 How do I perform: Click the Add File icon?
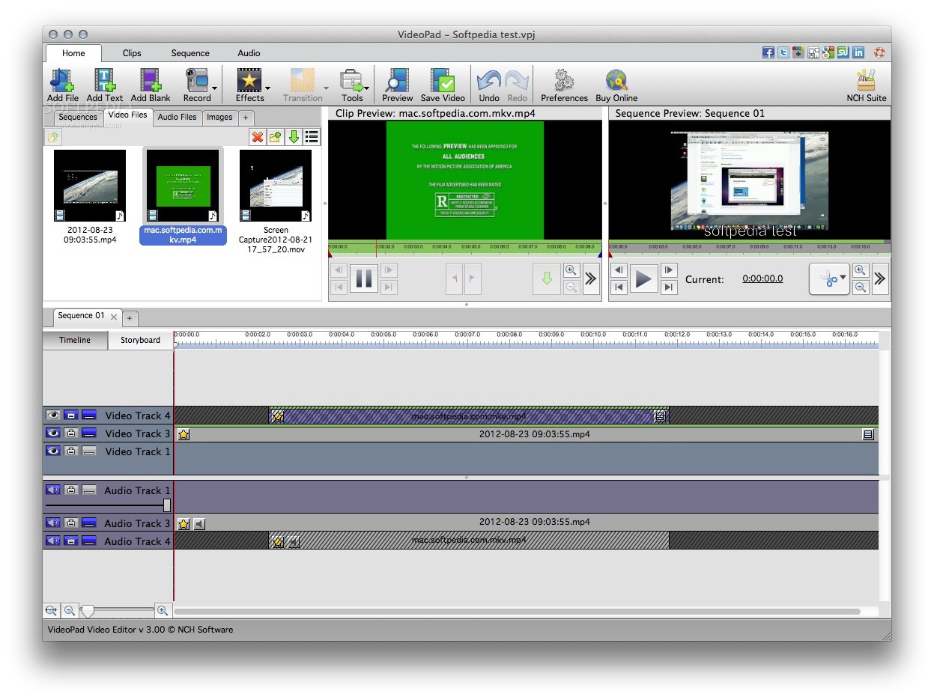coord(62,80)
